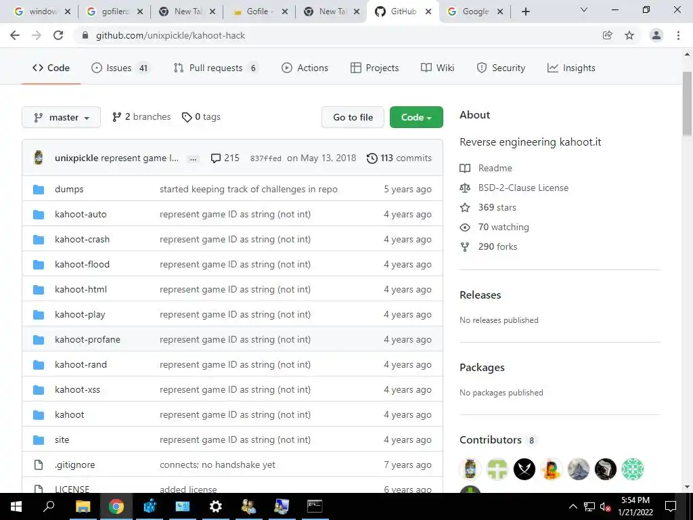Viewport: 693px width, 520px height.
Task: Open the kahoot-crash folder
Action: click(82, 239)
